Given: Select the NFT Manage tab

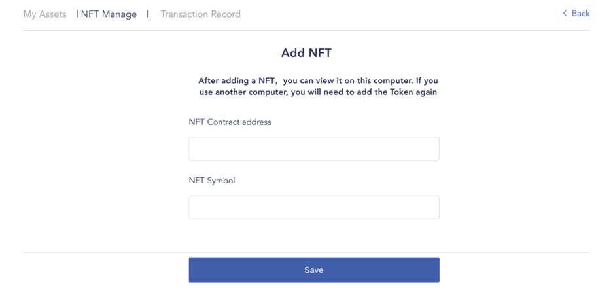Looking at the screenshot, I should pos(109,14).
